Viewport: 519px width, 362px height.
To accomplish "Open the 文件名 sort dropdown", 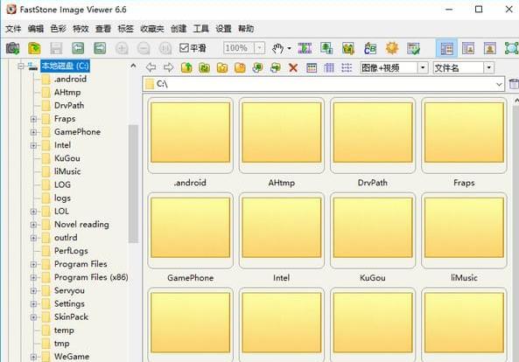I will pyautogui.click(x=489, y=68).
